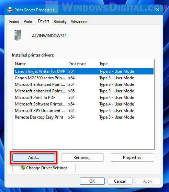Viewport: 169px width, 192px height.
Task: Click the server tower icon
Action: click(18, 35)
